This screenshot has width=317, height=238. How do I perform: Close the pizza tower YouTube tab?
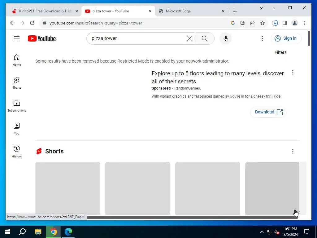(x=150, y=11)
